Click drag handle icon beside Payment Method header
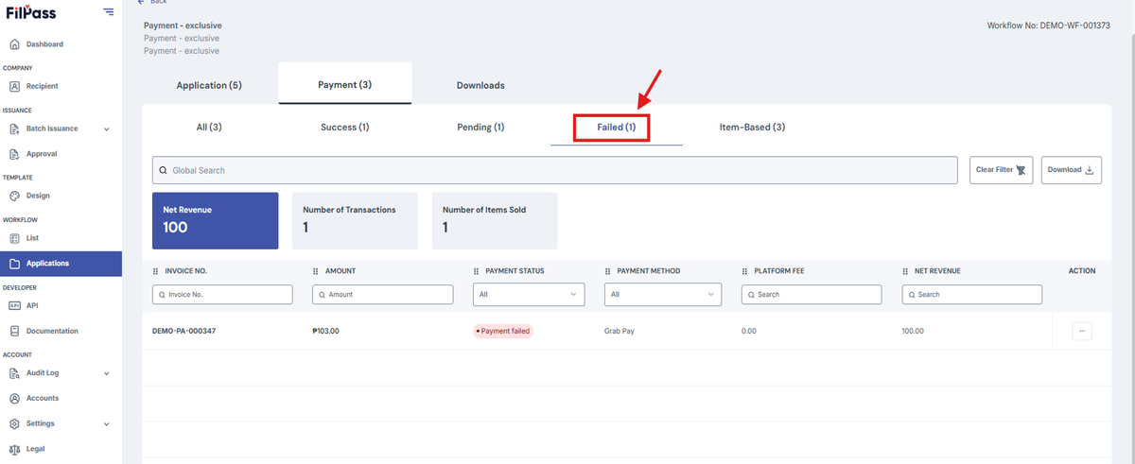This screenshot has width=1135, height=464. click(x=608, y=271)
